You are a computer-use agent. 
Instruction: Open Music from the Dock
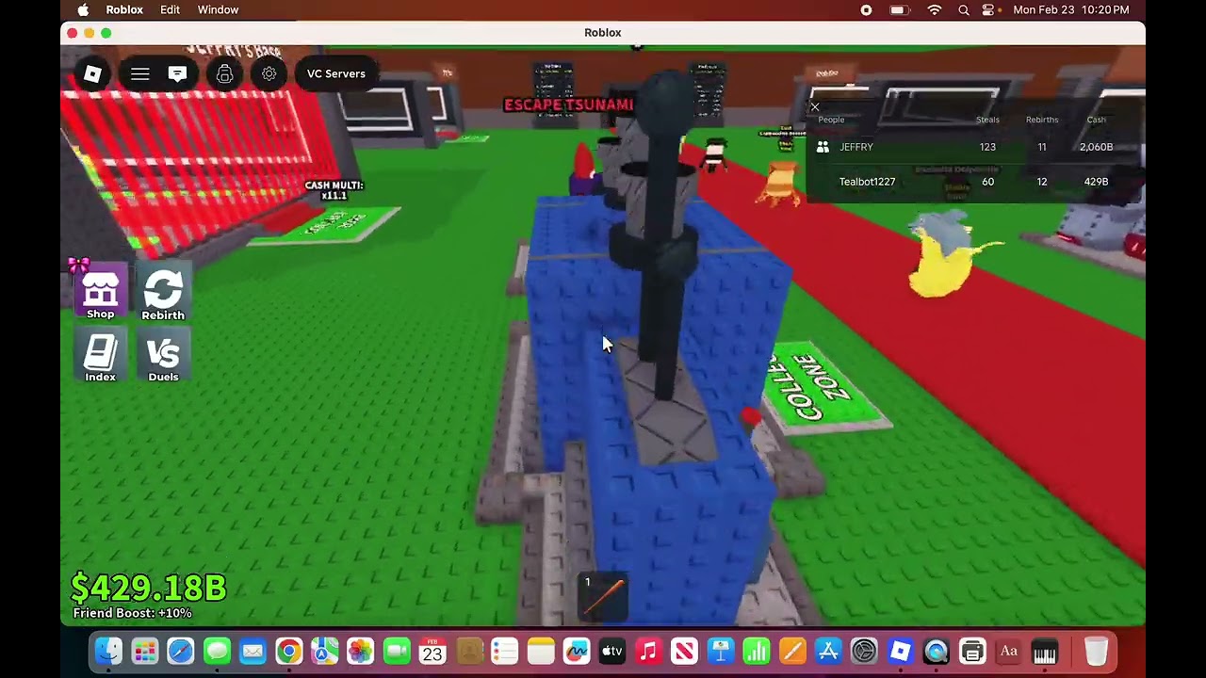click(648, 651)
